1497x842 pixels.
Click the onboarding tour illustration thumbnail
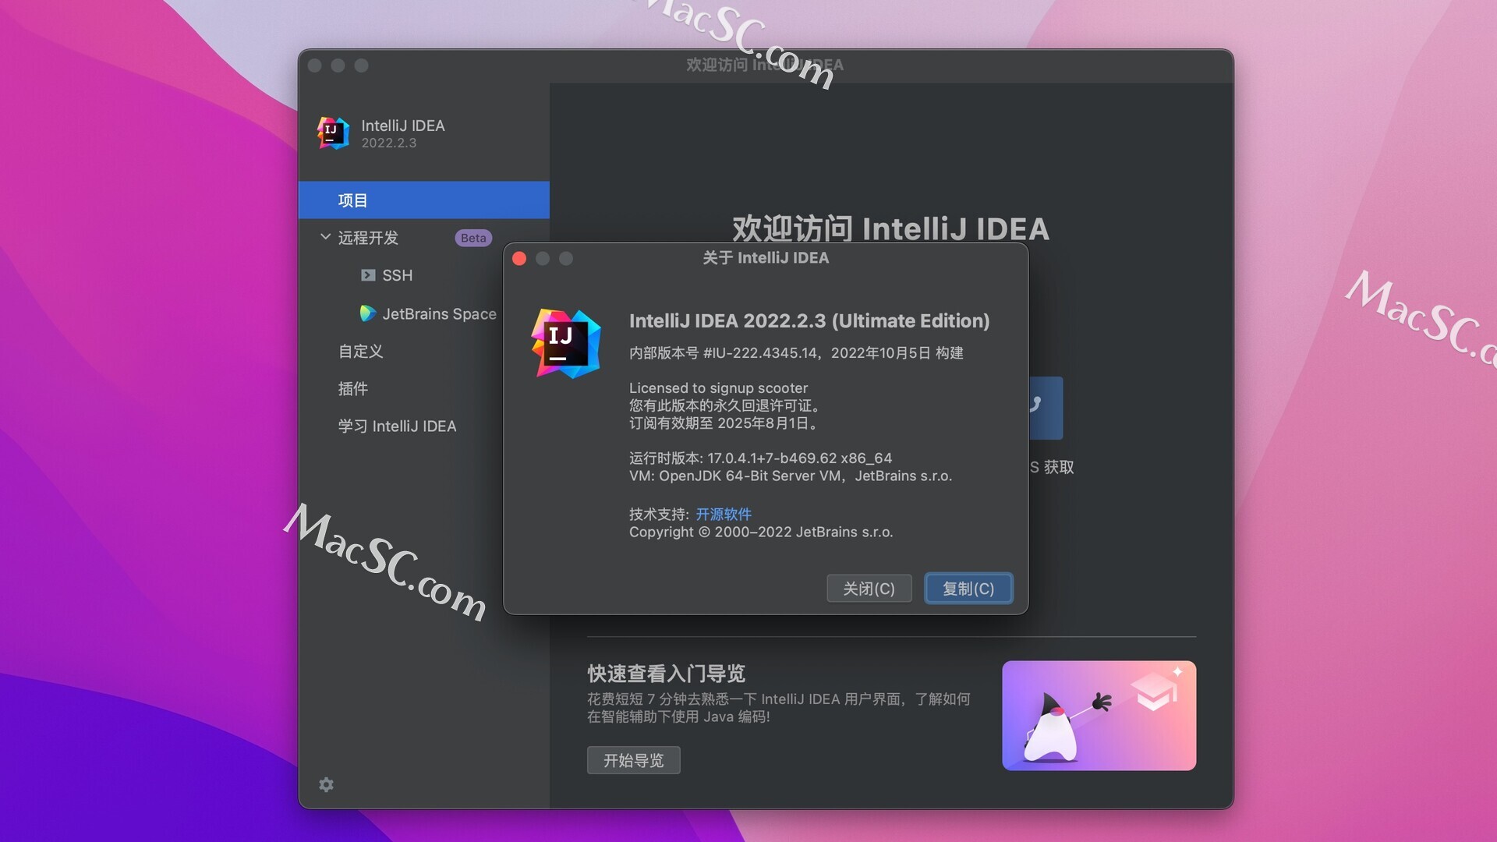tap(1099, 716)
